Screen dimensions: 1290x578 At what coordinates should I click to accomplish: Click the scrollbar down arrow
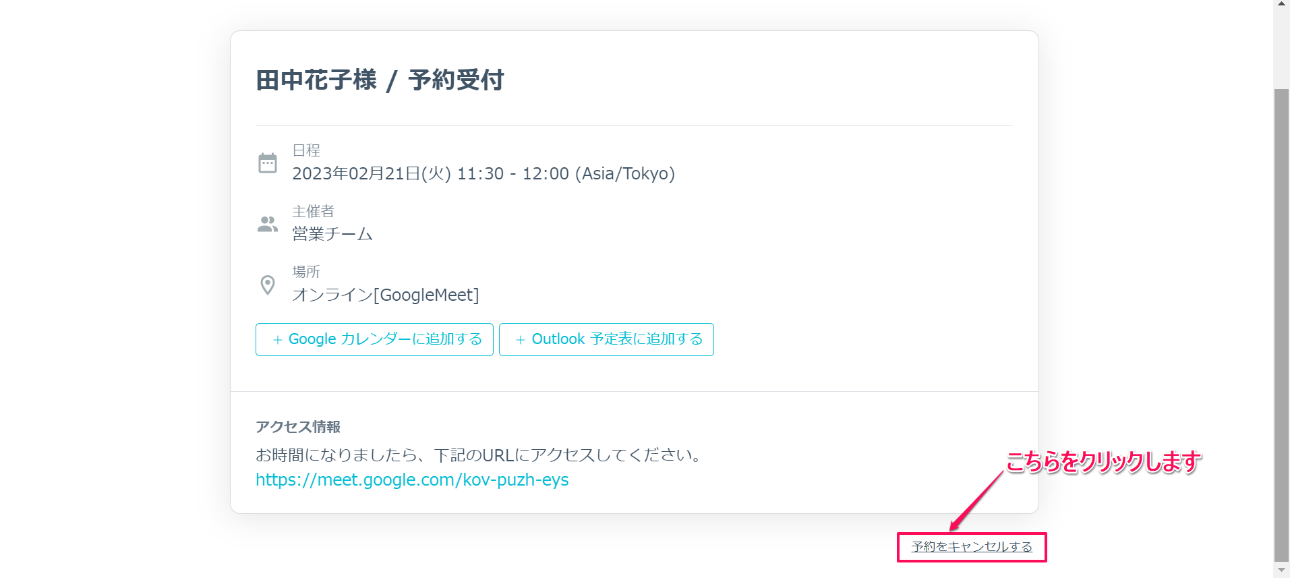click(1282, 571)
